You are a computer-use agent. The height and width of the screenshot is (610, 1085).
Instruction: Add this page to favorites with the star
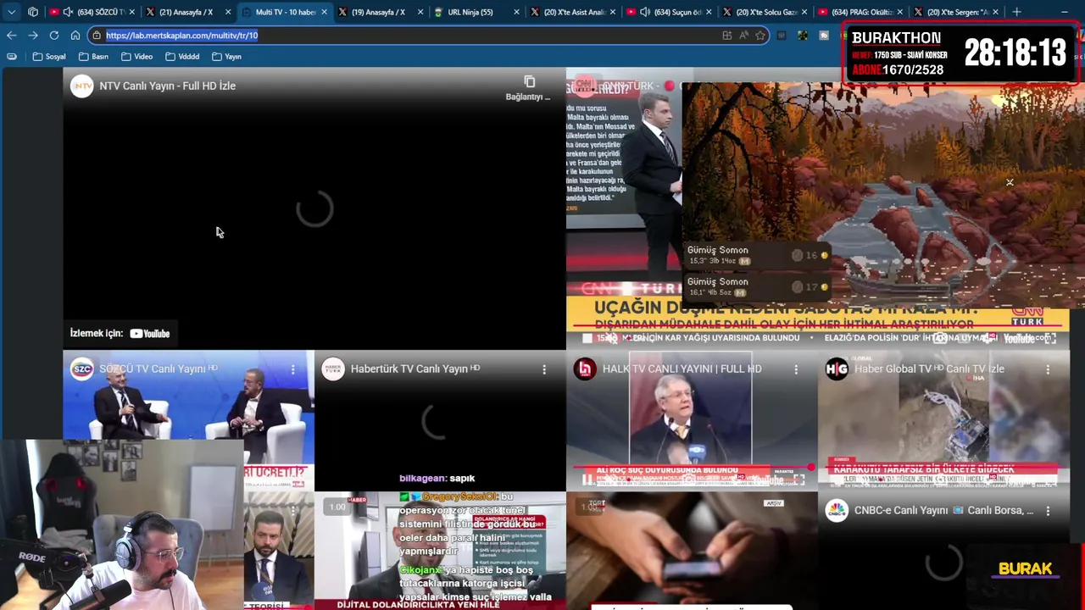pyautogui.click(x=760, y=36)
